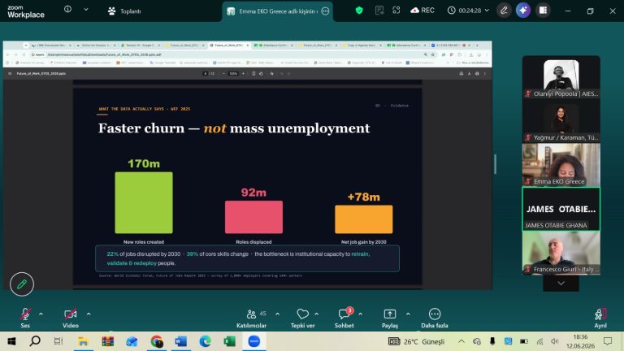Open the 26°C Güneşli weather widget

click(x=416, y=341)
